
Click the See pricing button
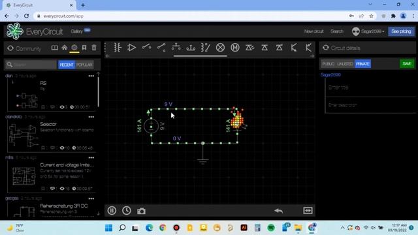click(x=401, y=31)
